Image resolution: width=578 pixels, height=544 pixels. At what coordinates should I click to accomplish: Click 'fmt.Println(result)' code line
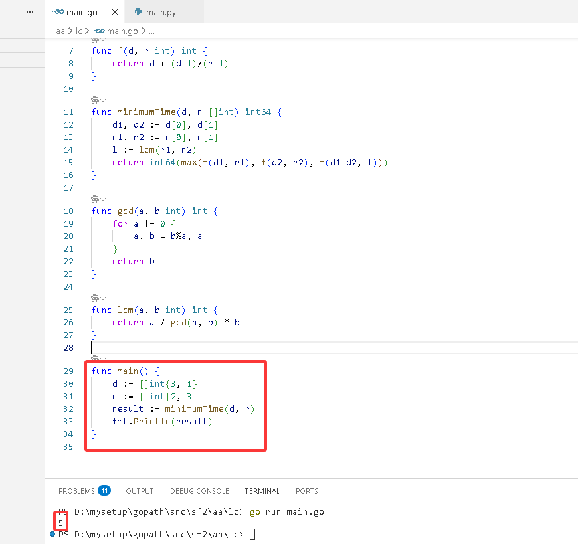click(162, 421)
